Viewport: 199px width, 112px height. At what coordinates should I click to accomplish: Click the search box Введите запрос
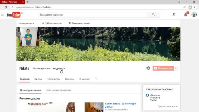pyautogui.click(x=93, y=15)
